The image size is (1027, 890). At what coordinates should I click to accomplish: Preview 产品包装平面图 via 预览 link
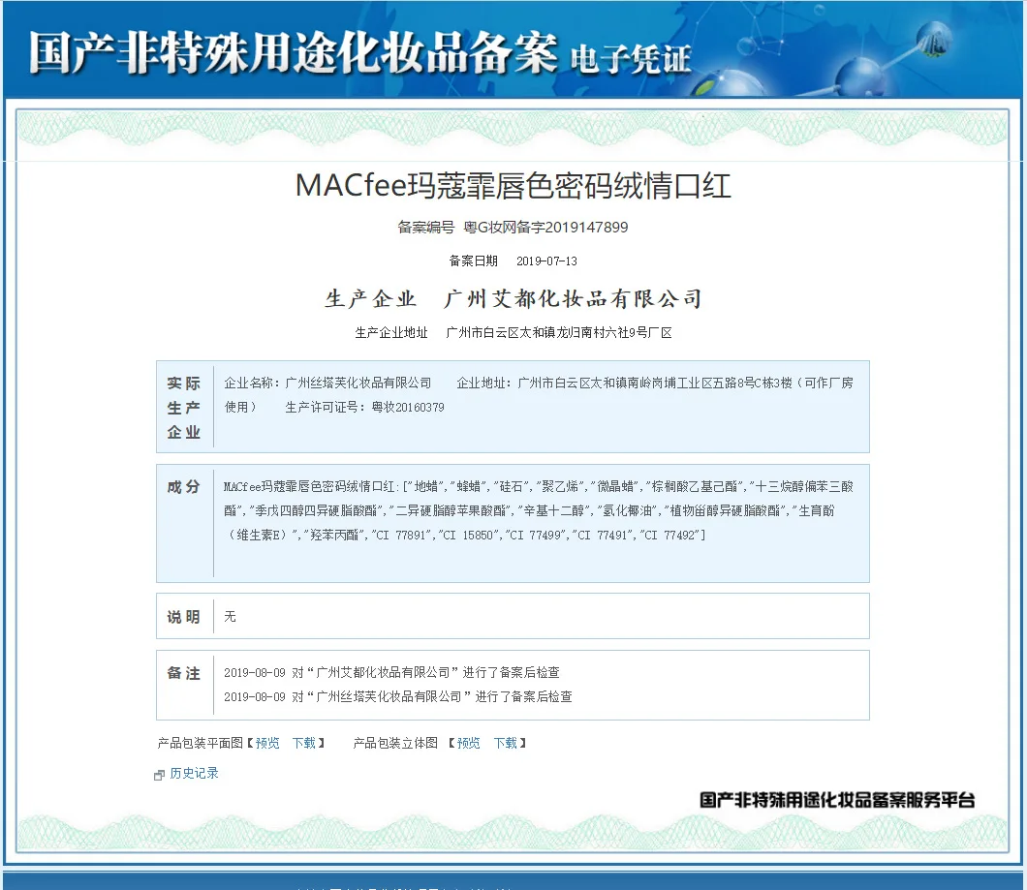[x=267, y=744]
